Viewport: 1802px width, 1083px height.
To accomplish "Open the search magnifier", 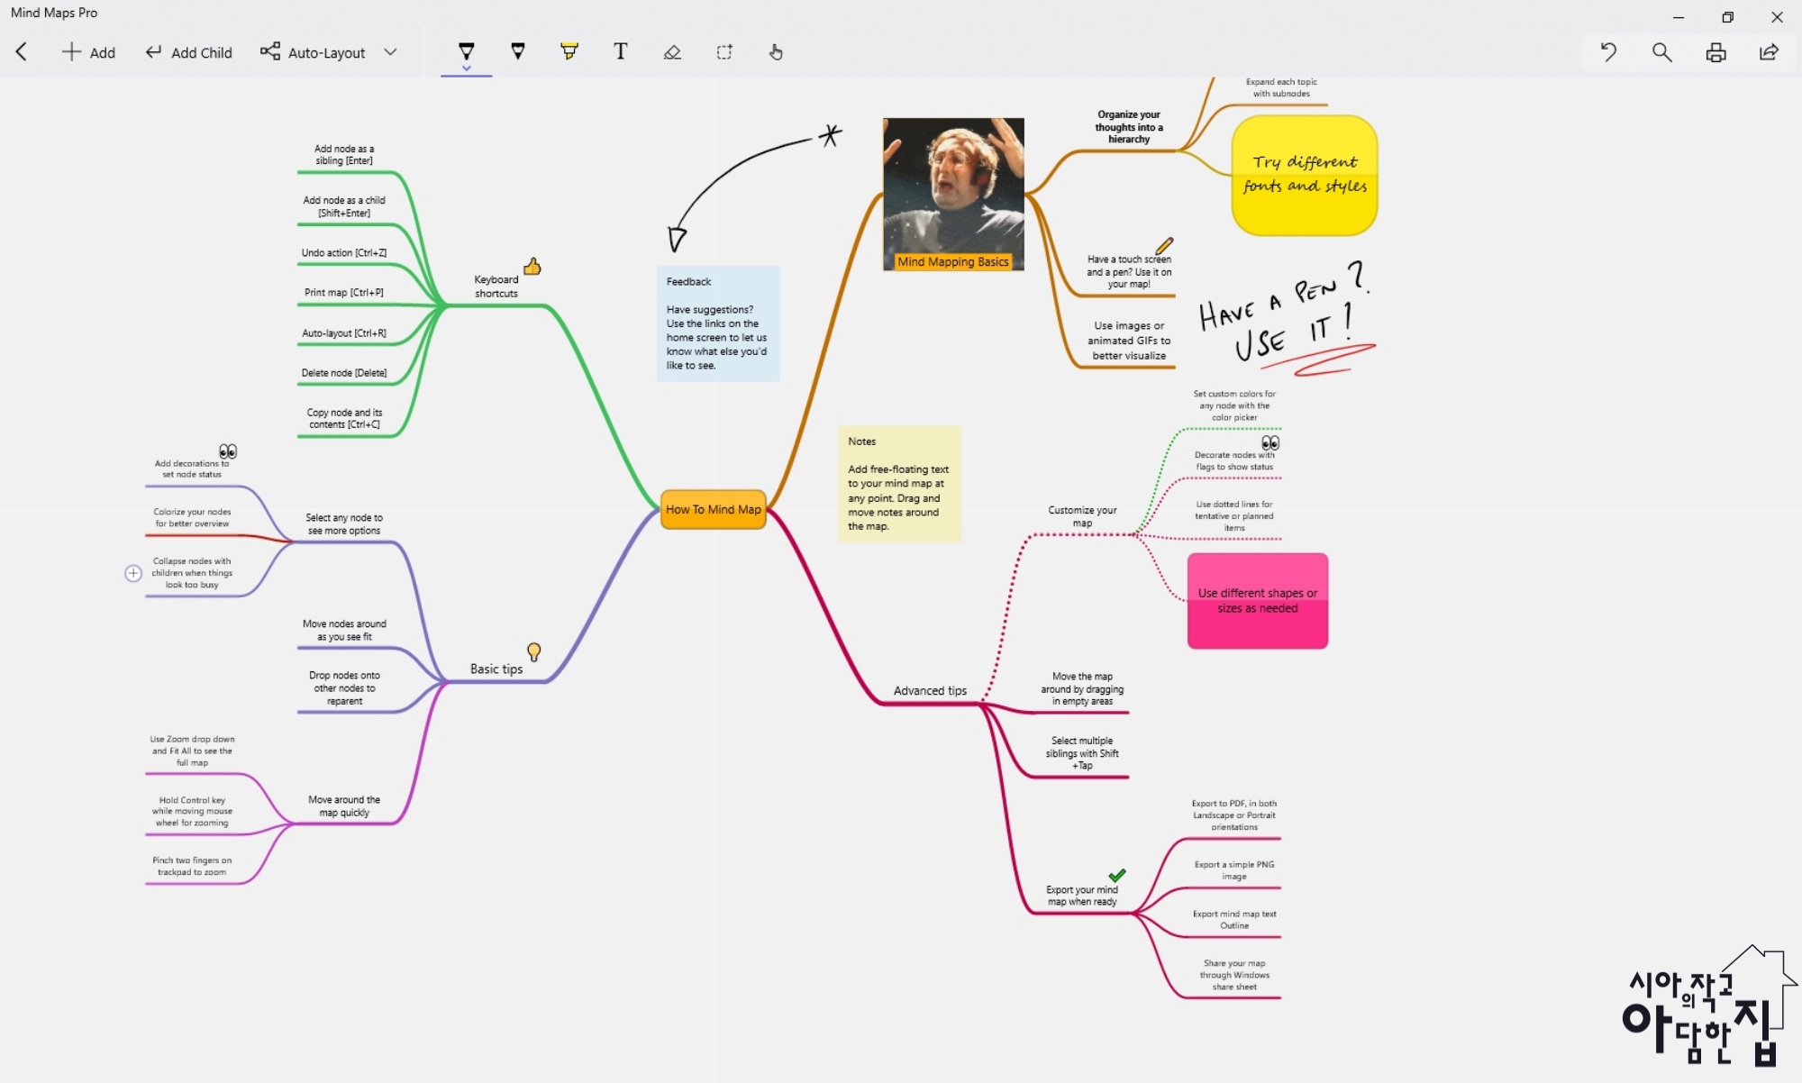I will tap(1661, 52).
